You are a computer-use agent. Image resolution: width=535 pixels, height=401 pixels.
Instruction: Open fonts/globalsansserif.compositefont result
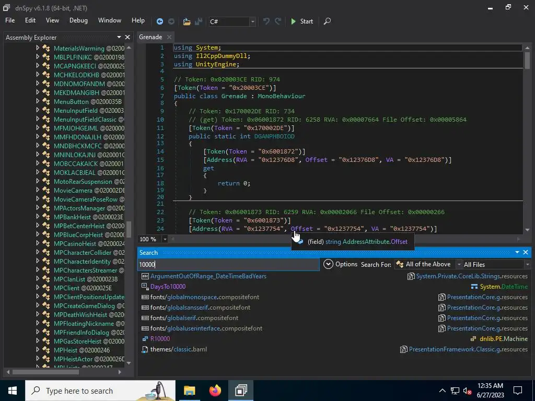pyautogui.click(x=200, y=307)
